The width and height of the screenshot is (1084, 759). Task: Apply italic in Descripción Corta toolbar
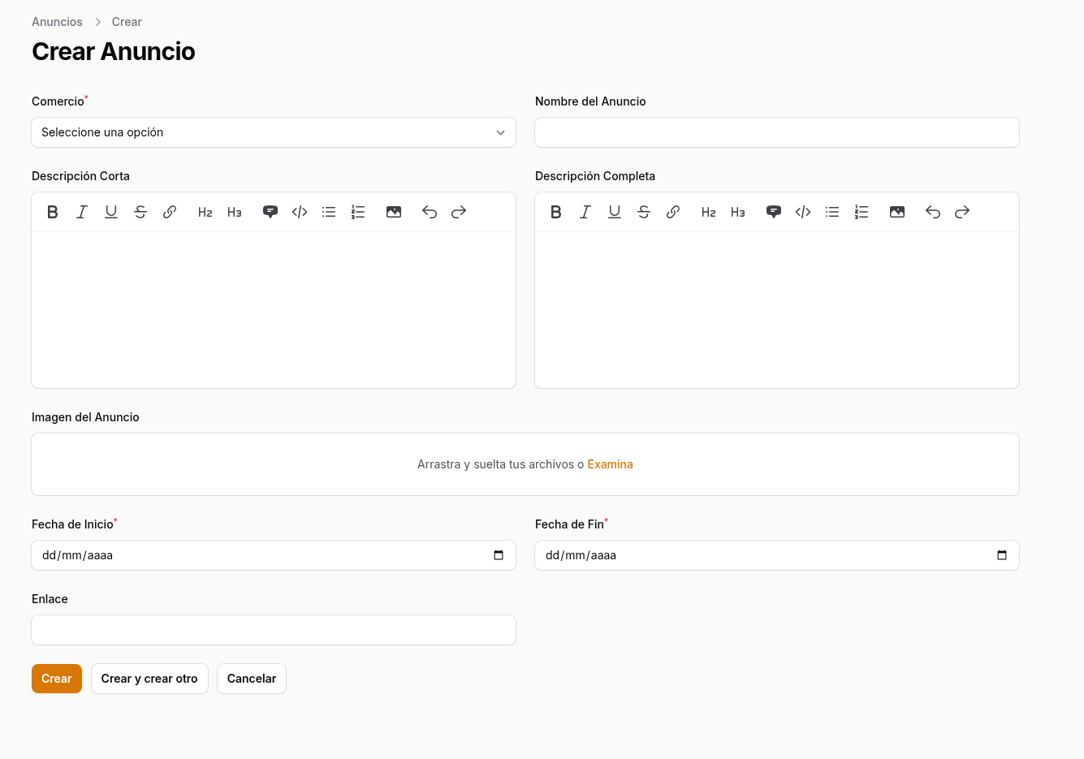pyautogui.click(x=82, y=212)
